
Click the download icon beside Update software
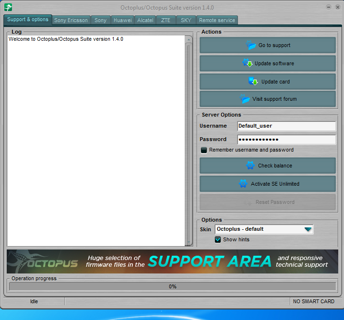[x=248, y=63]
